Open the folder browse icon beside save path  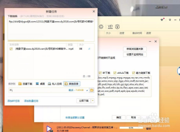point(92,90)
